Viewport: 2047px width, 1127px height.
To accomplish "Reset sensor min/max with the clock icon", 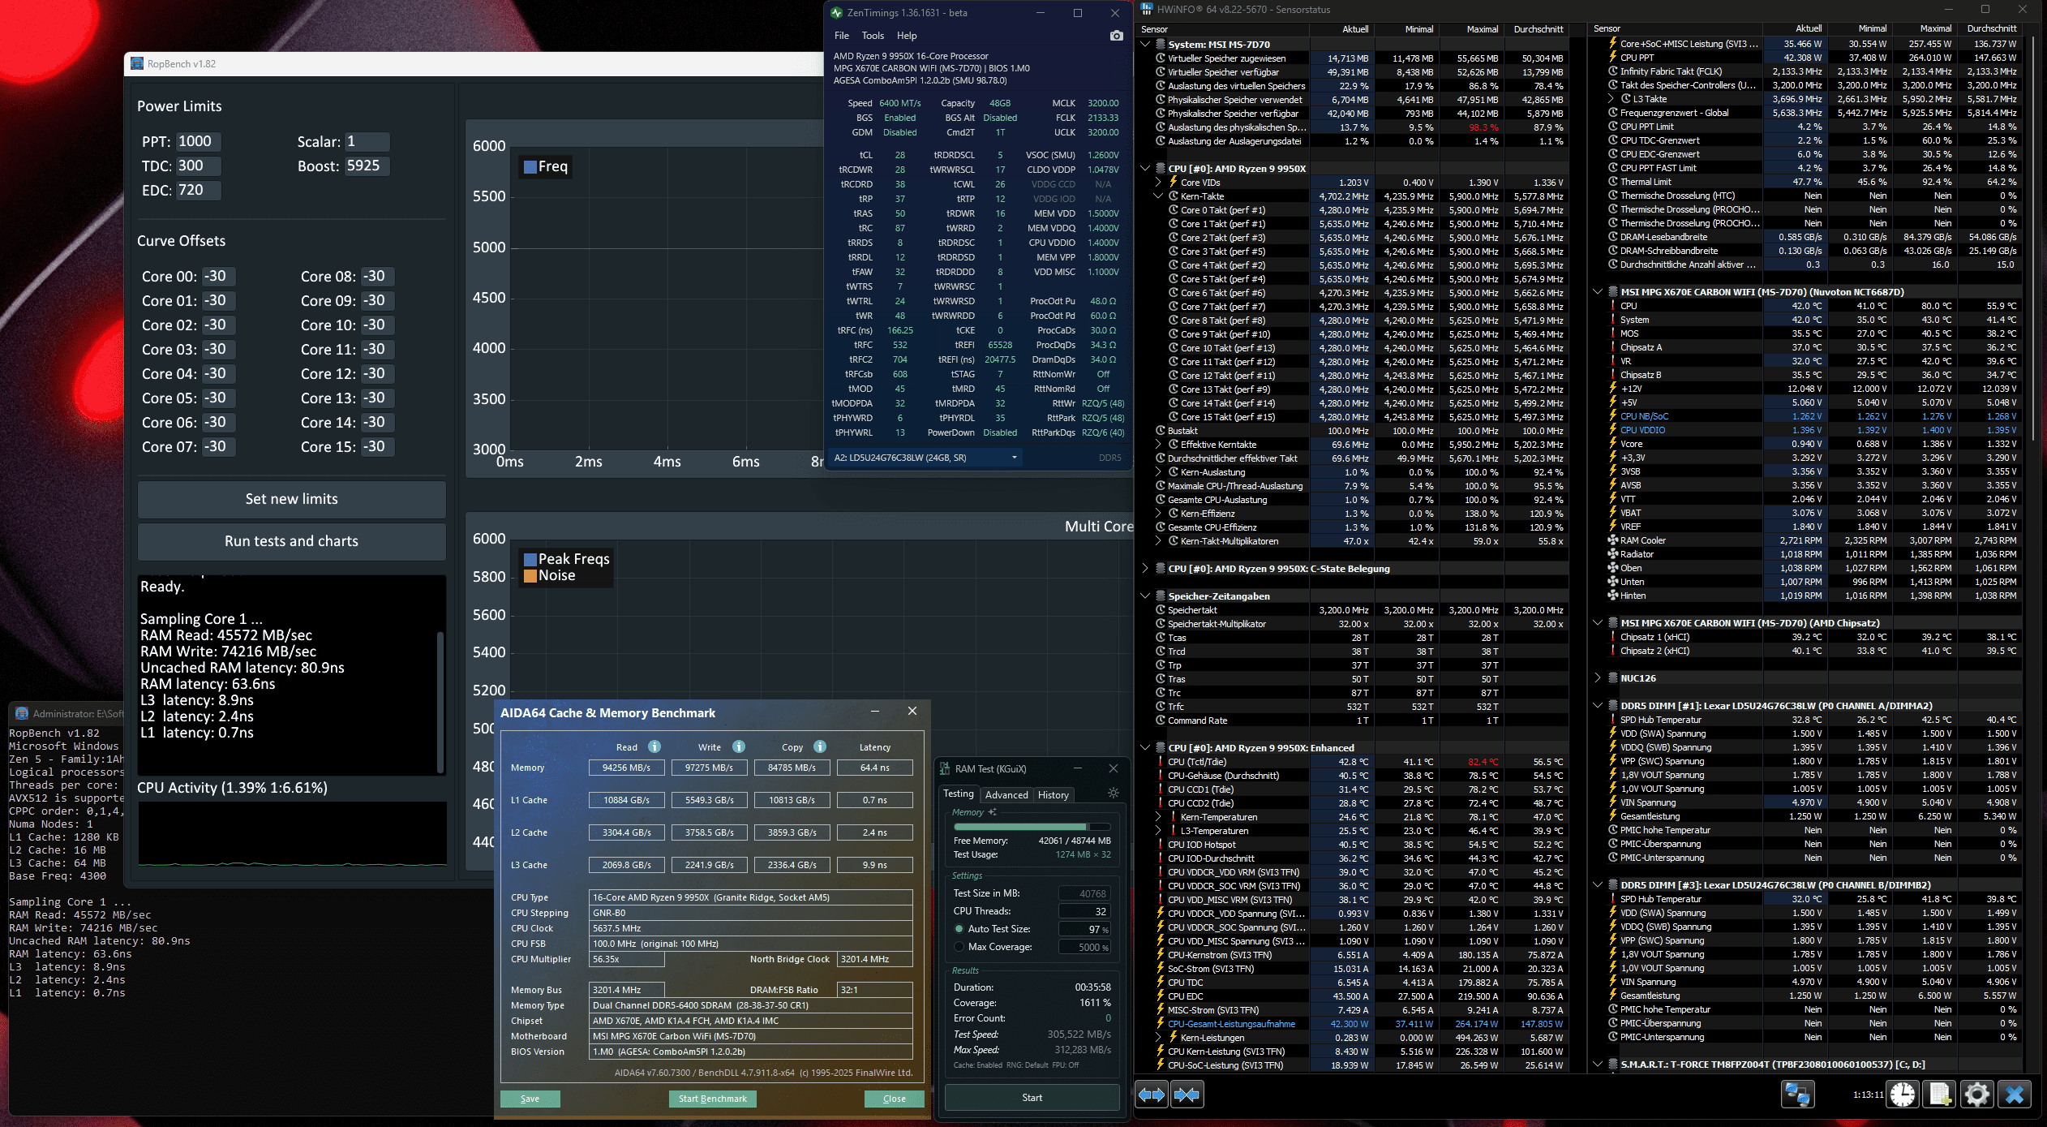I will point(1903,1095).
